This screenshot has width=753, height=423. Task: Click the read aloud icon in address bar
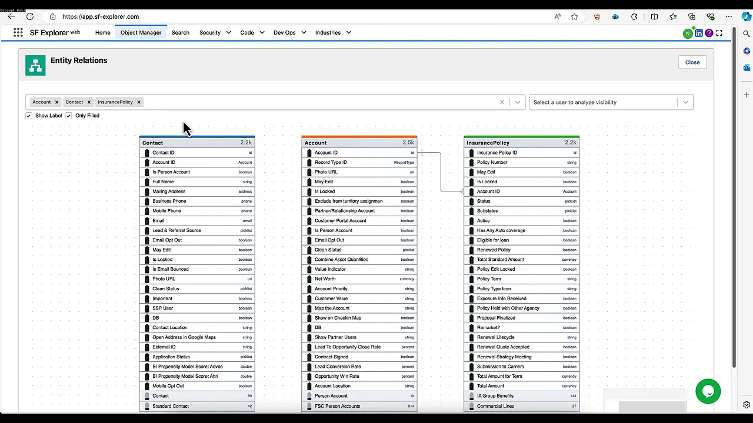tap(558, 16)
